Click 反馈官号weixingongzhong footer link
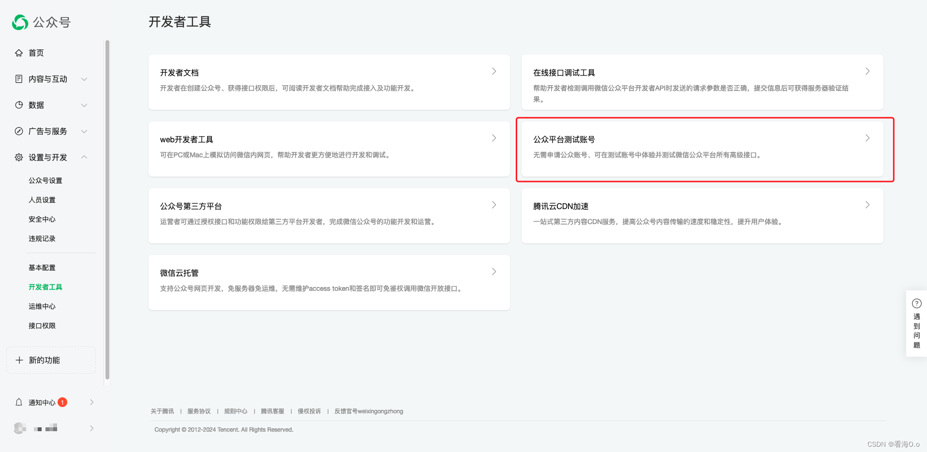 pos(369,411)
